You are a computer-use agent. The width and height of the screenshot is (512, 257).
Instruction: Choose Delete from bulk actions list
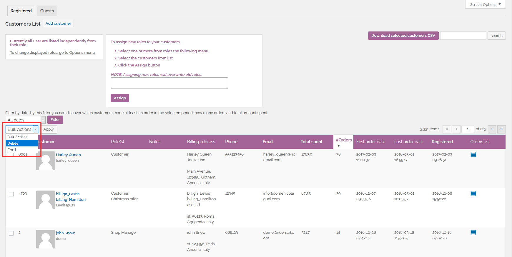pos(22,143)
